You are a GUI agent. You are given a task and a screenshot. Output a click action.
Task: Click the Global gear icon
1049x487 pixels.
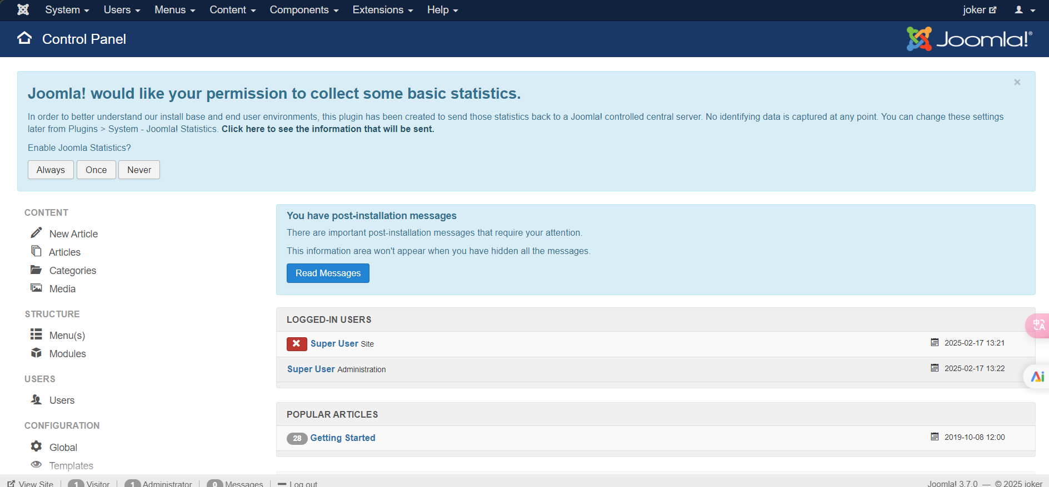tap(36, 446)
